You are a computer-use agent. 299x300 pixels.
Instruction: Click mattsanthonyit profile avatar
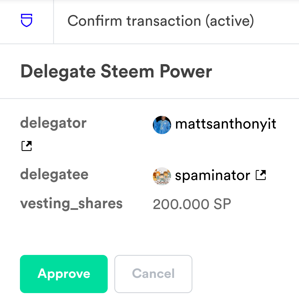[162, 125]
